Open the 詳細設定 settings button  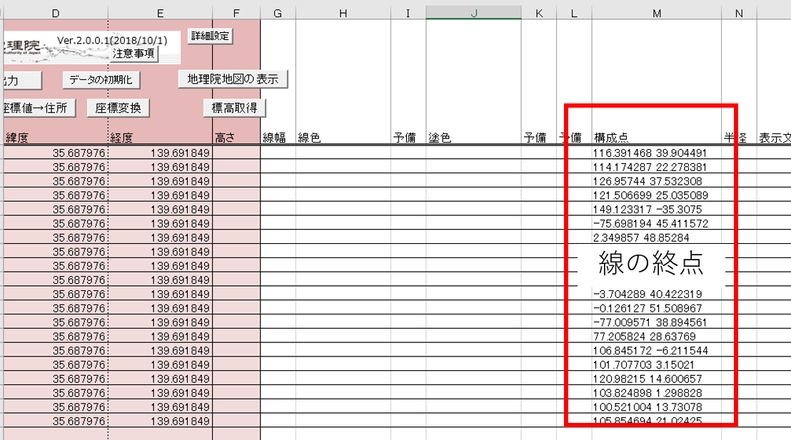pyautogui.click(x=210, y=36)
